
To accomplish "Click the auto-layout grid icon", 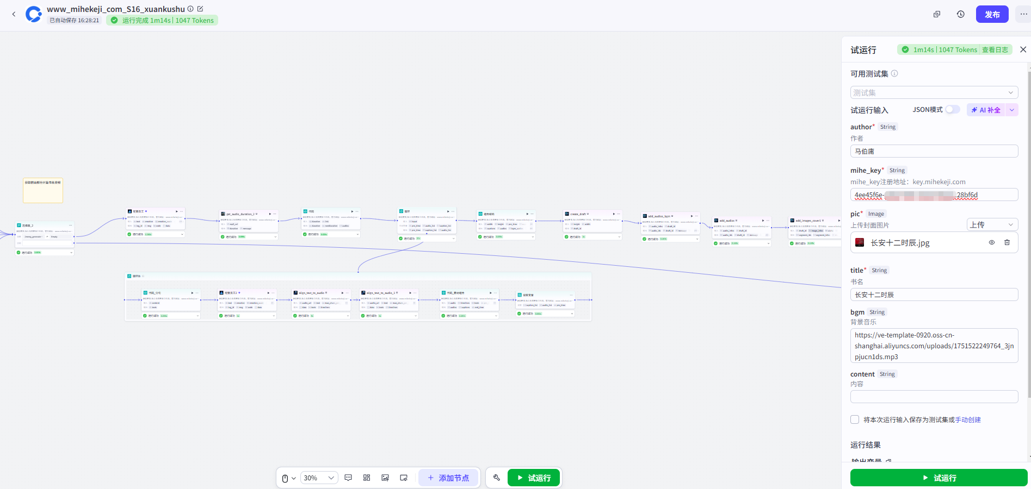I will click(x=367, y=478).
